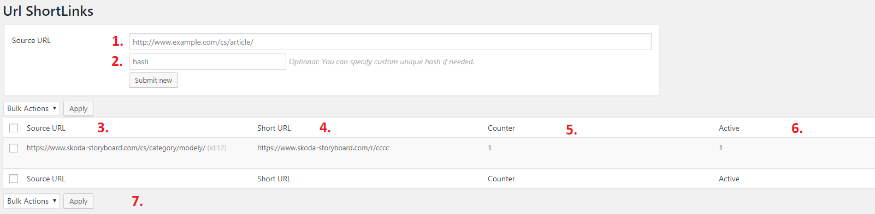This screenshot has height=214, width=875.
Task: Click the Active value 1 link
Action: coord(720,148)
